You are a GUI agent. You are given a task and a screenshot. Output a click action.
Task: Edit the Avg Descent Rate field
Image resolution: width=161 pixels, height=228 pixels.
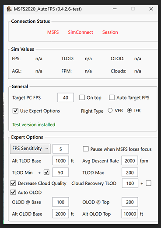click(x=129, y=160)
